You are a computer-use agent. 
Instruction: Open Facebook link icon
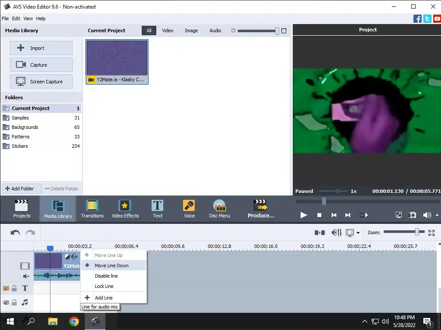pyautogui.click(x=417, y=18)
